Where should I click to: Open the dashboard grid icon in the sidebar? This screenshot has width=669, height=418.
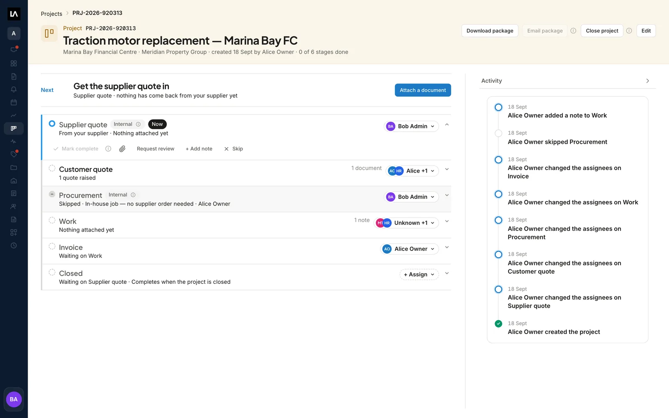click(x=14, y=64)
